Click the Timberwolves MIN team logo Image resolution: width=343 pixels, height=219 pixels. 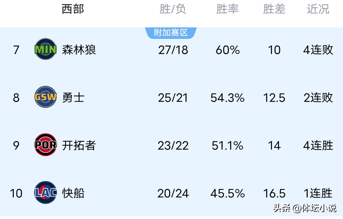45,49
